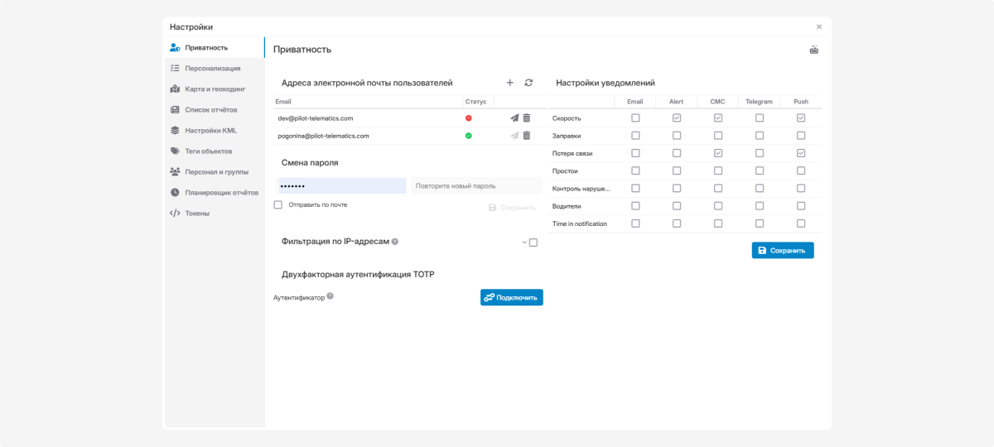Enable Telegram notification for Заправки

pyautogui.click(x=760, y=136)
